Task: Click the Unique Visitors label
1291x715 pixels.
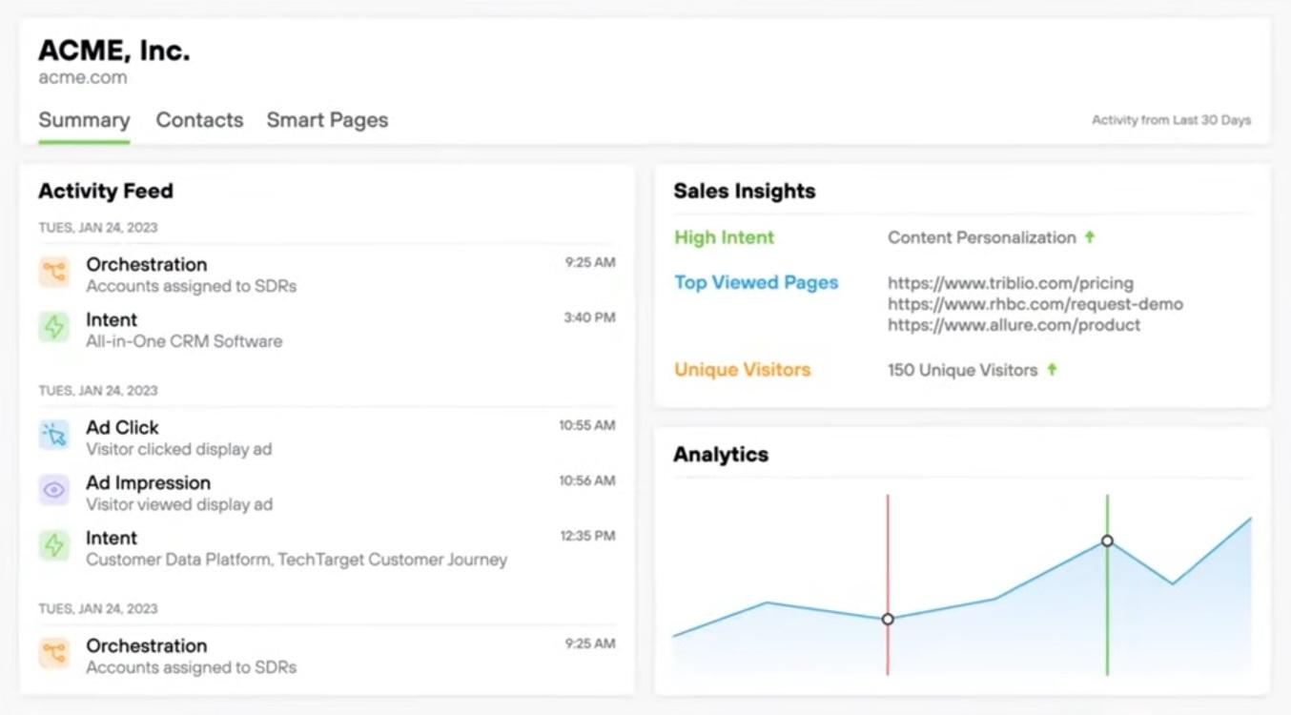Action: (x=742, y=369)
